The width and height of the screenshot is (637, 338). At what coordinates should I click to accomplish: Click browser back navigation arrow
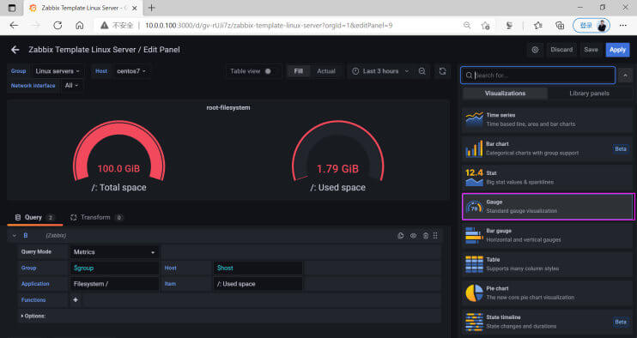click(x=14, y=25)
